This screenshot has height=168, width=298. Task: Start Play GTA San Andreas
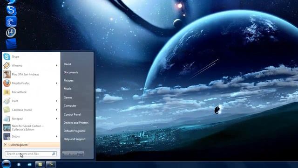[x=31, y=75]
